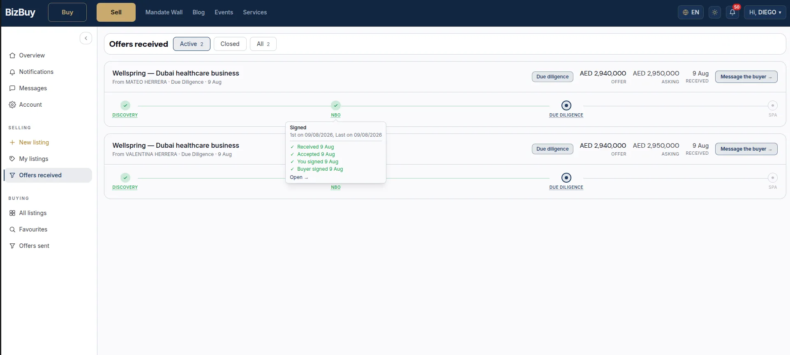Viewport: 790px width, 355px height.
Task: Click 'Received 9 Aug' in popup
Action: 315,147
